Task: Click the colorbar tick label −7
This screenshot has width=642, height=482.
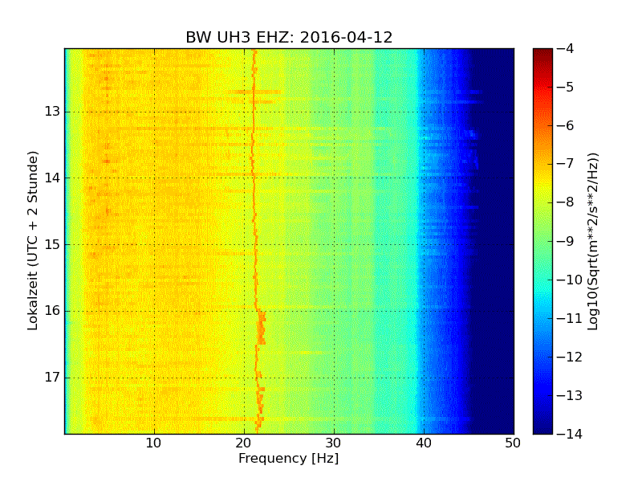Action: (566, 164)
